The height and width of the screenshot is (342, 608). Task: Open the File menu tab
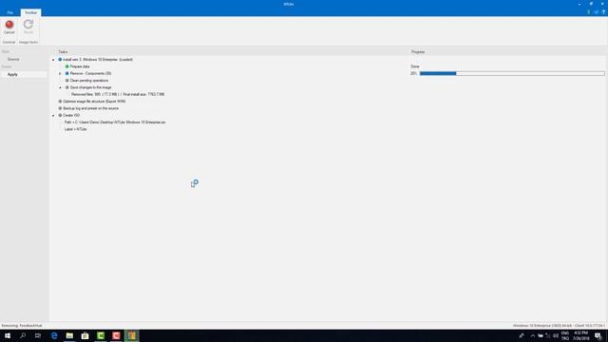coord(10,12)
